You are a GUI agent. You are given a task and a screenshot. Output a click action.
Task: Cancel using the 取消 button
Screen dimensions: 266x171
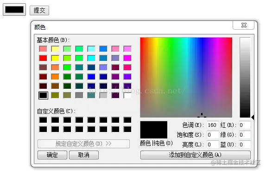(84, 155)
